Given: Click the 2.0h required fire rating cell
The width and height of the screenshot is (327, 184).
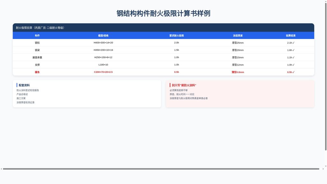Looking at the screenshot, I should pyautogui.click(x=176, y=42).
